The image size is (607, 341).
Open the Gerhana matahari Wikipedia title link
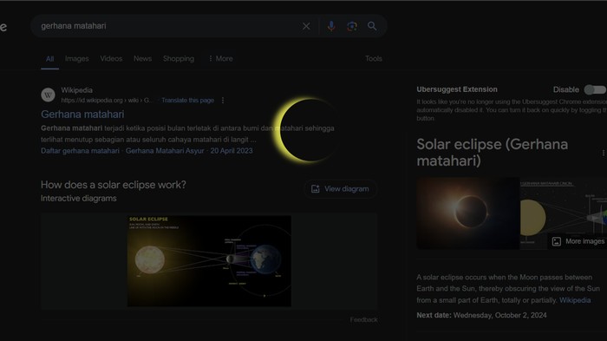coord(82,115)
